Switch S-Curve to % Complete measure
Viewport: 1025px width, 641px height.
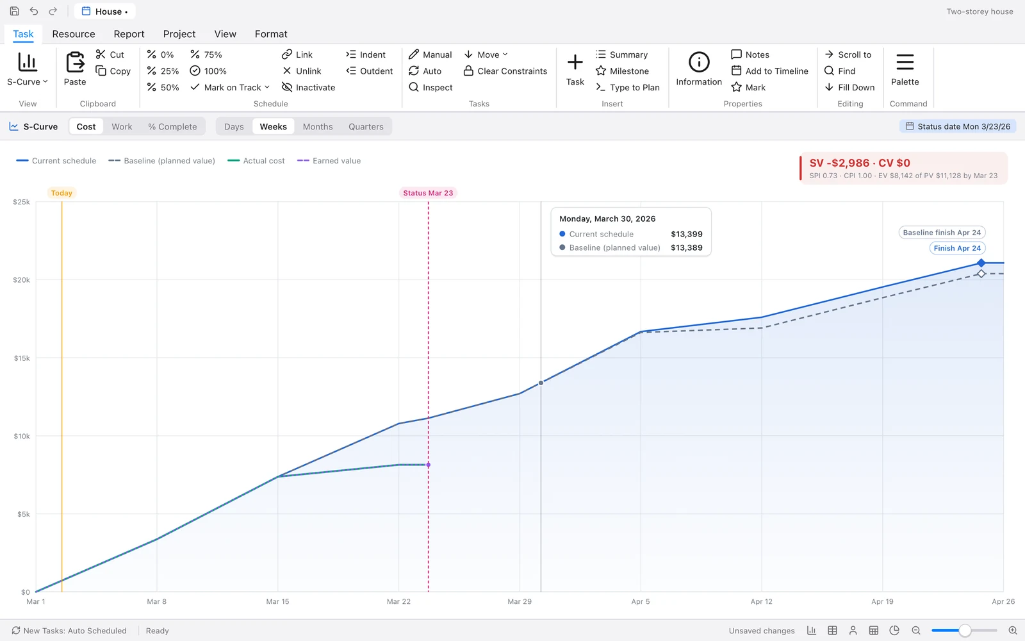point(172,127)
